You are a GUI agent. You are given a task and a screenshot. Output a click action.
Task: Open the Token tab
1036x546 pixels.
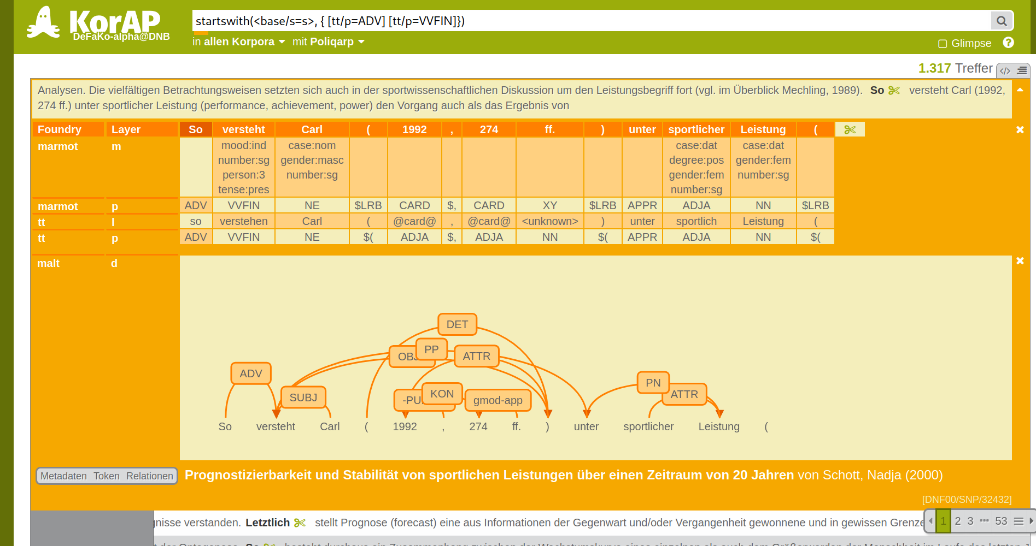tap(107, 476)
